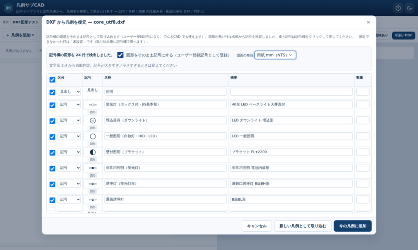The height and width of the screenshot is (250, 418).
Task: Edit 摘要 field B級BL形
Action: tap(291, 200)
